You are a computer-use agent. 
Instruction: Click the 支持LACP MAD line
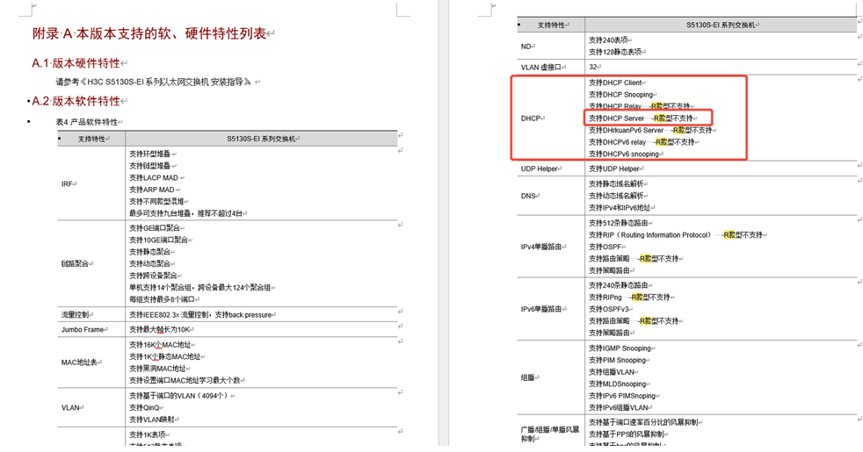[x=153, y=178]
